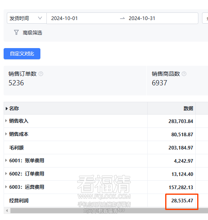Viewport: 208px width, 220px height.
Task: Click the date range arrow separator
Action: pos(122,18)
